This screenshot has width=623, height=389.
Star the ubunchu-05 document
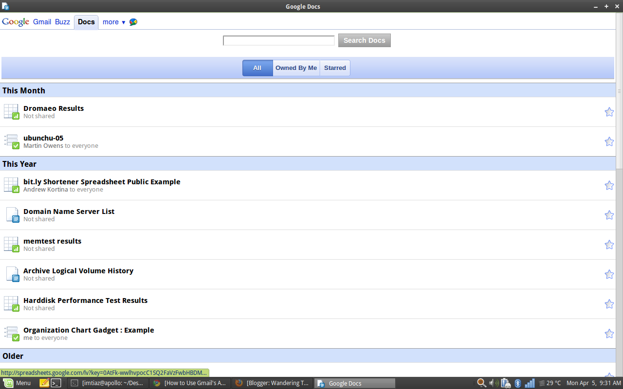click(x=609, y=141)
